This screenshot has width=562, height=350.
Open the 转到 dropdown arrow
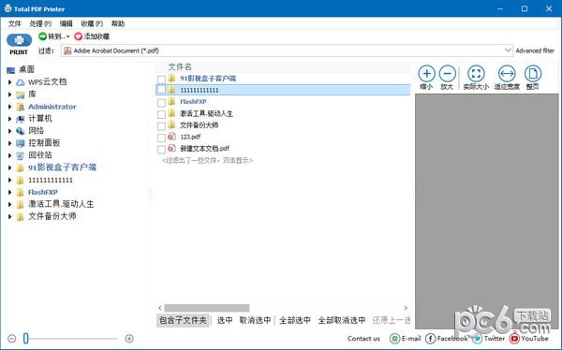point(67,36)
